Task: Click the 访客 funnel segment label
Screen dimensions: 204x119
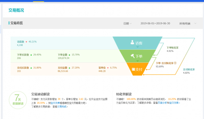Action: point(139,43)
